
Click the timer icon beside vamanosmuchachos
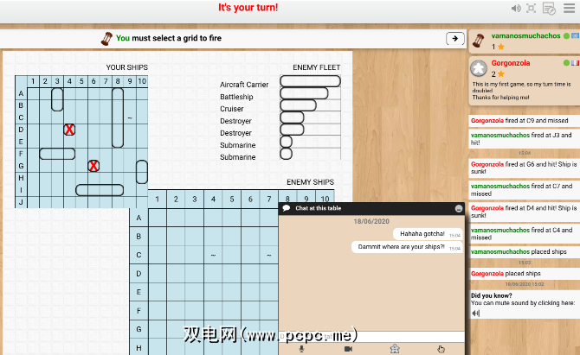point(479,41)
